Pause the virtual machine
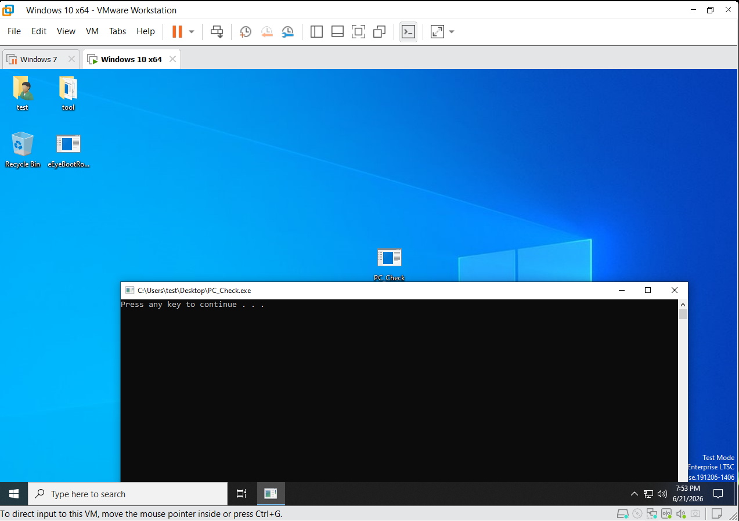Viewport: 739px width, 521px height. [x=177, y=31]
